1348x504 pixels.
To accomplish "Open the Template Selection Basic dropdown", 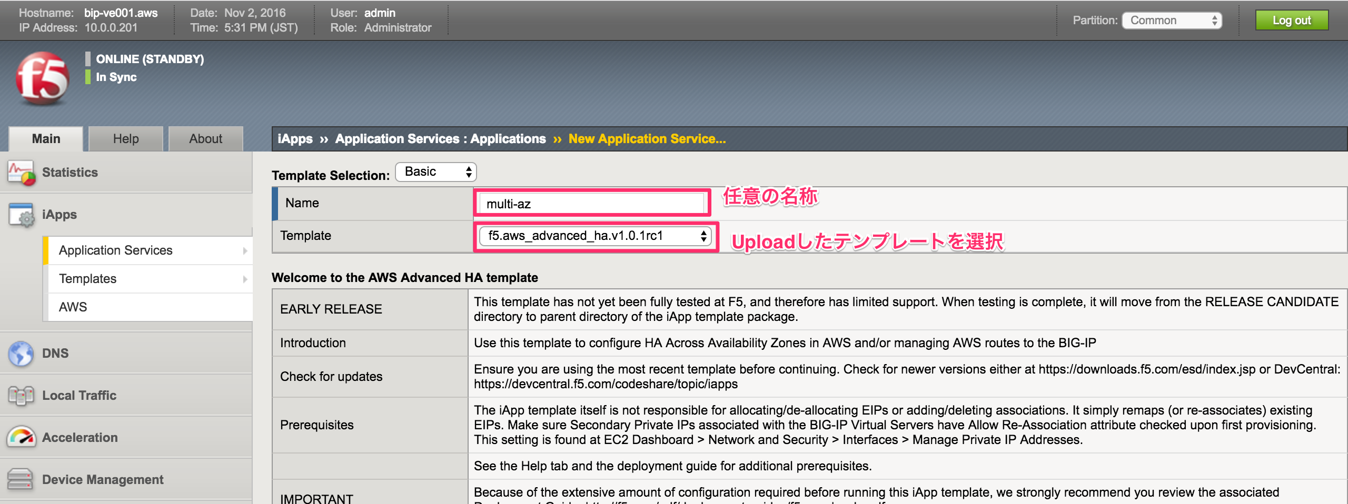I will (x=436, y=172).
